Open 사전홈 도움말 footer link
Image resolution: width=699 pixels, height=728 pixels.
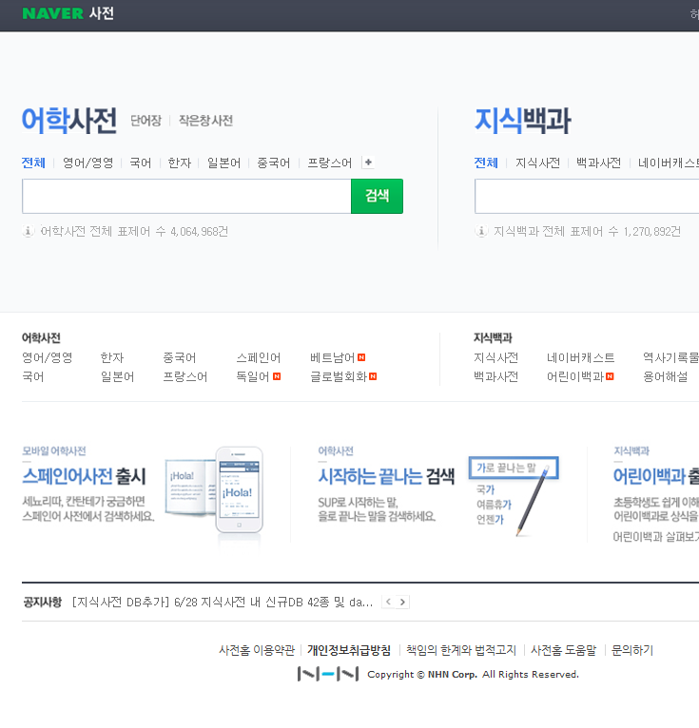(563, 650)
